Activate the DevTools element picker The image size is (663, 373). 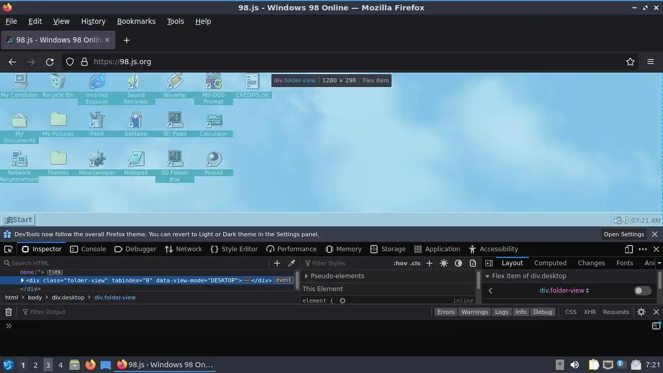click(x=8, y=249)
